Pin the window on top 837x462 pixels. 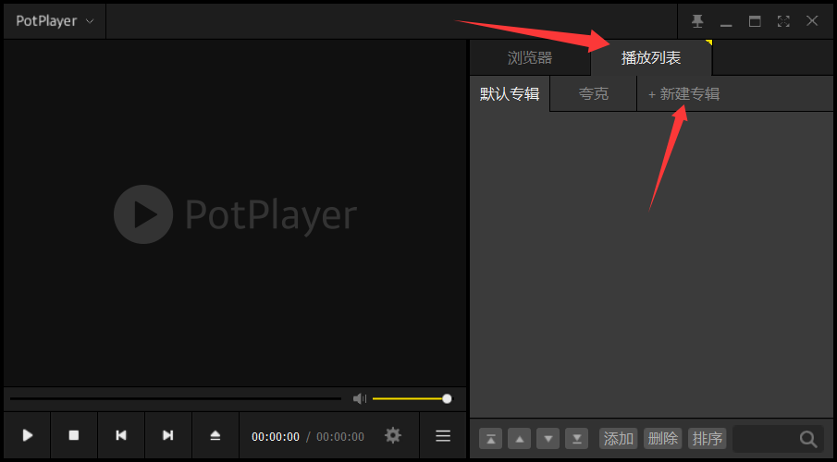click(x=697, y=21)
